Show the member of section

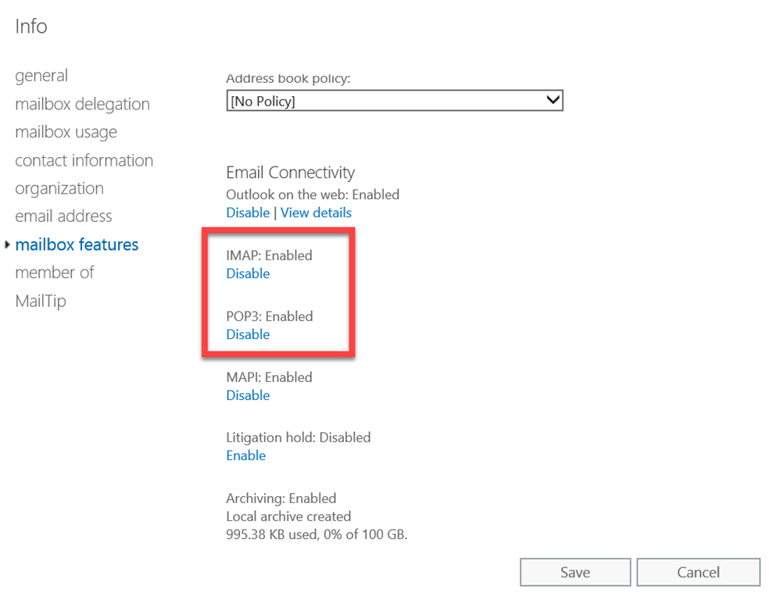coord(55,273)
